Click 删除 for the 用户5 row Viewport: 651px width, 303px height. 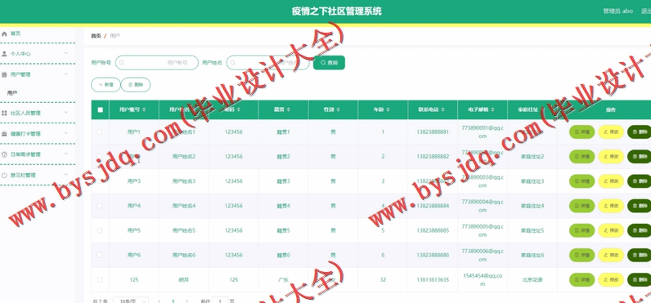pos(640,230)
